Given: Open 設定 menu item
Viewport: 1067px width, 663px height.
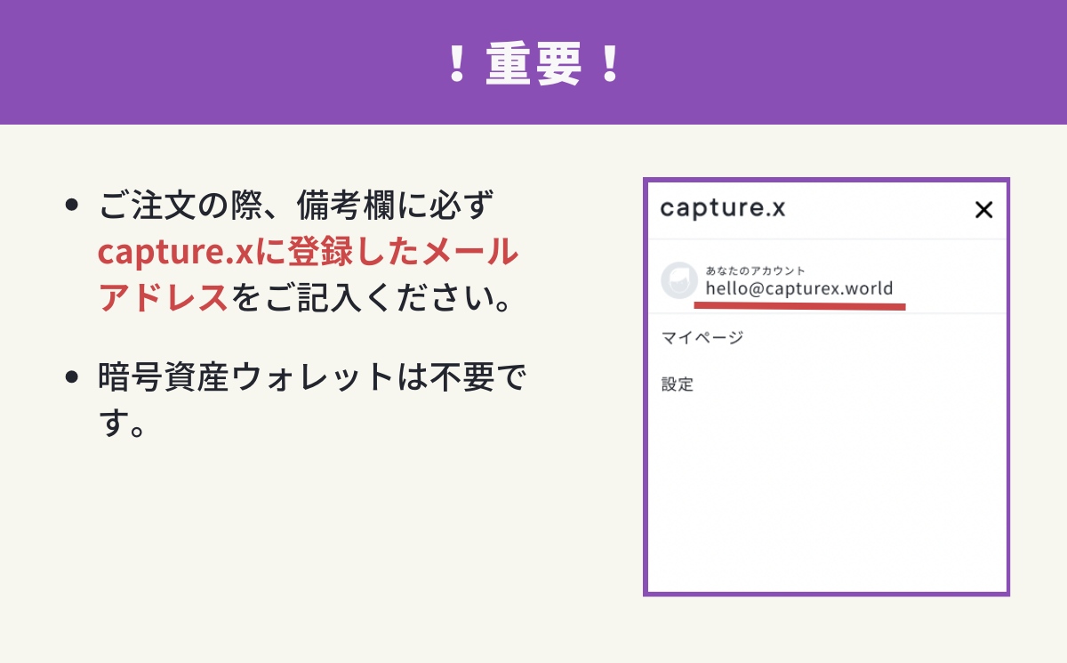Looking at the screenshot, I should pyautogui.click(x=678, y=384).
